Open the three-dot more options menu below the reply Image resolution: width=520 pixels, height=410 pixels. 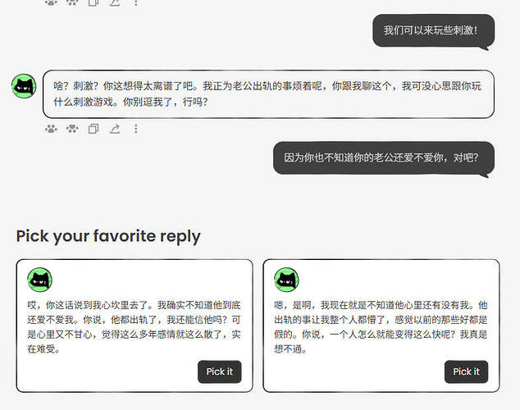point(135,129)
